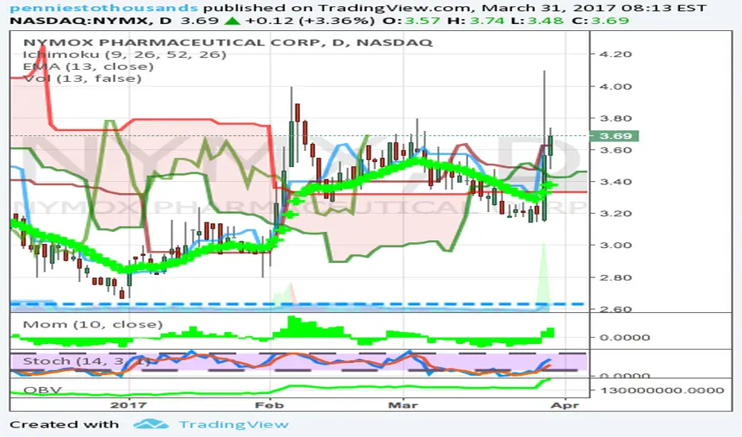Click the Created with caption text
This screenshot has width=742, height=437.
[64, 424]
